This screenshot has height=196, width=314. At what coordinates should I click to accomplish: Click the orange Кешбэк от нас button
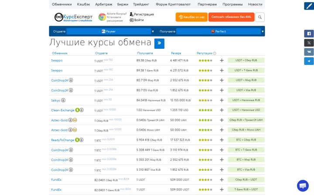tap(191, 17)
